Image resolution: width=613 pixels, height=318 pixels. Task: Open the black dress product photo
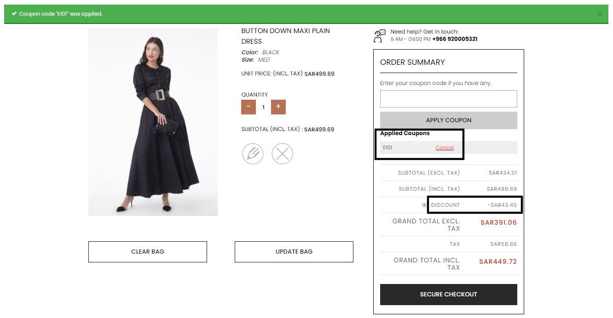[153, 122]
